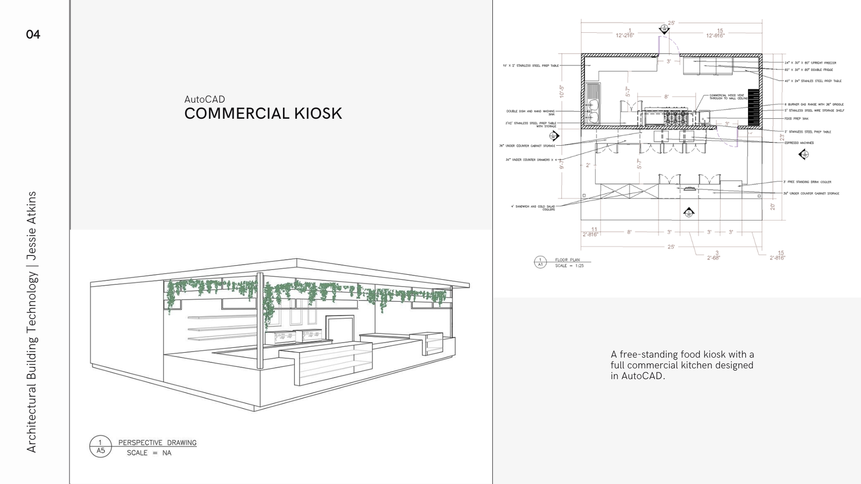This screenshot has height=484, width=861.
Task: Click the "SCALE = NA" label
Action: tap(149, 453)
